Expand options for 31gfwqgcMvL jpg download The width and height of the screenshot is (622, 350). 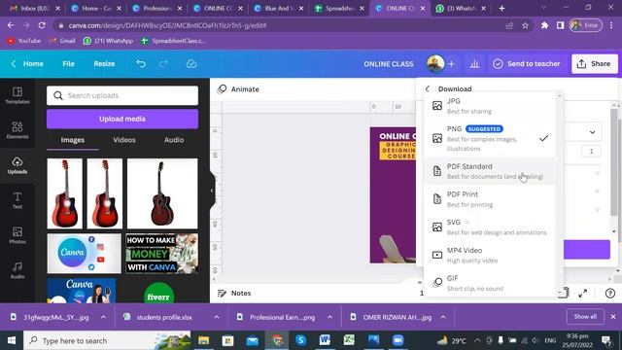103,317
